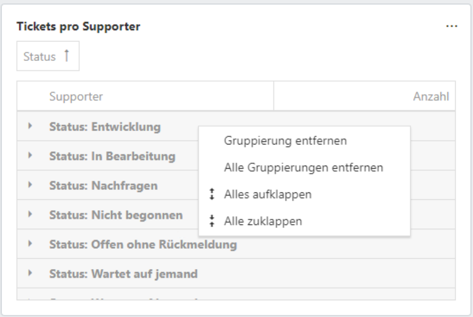Sort by the Supporter column header

click(x=76, y=96)
